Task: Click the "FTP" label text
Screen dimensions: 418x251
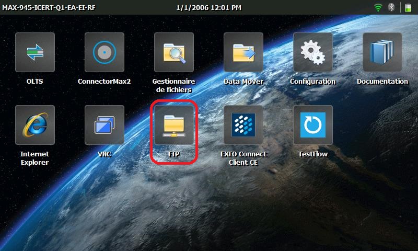Action: pos(174,154)
